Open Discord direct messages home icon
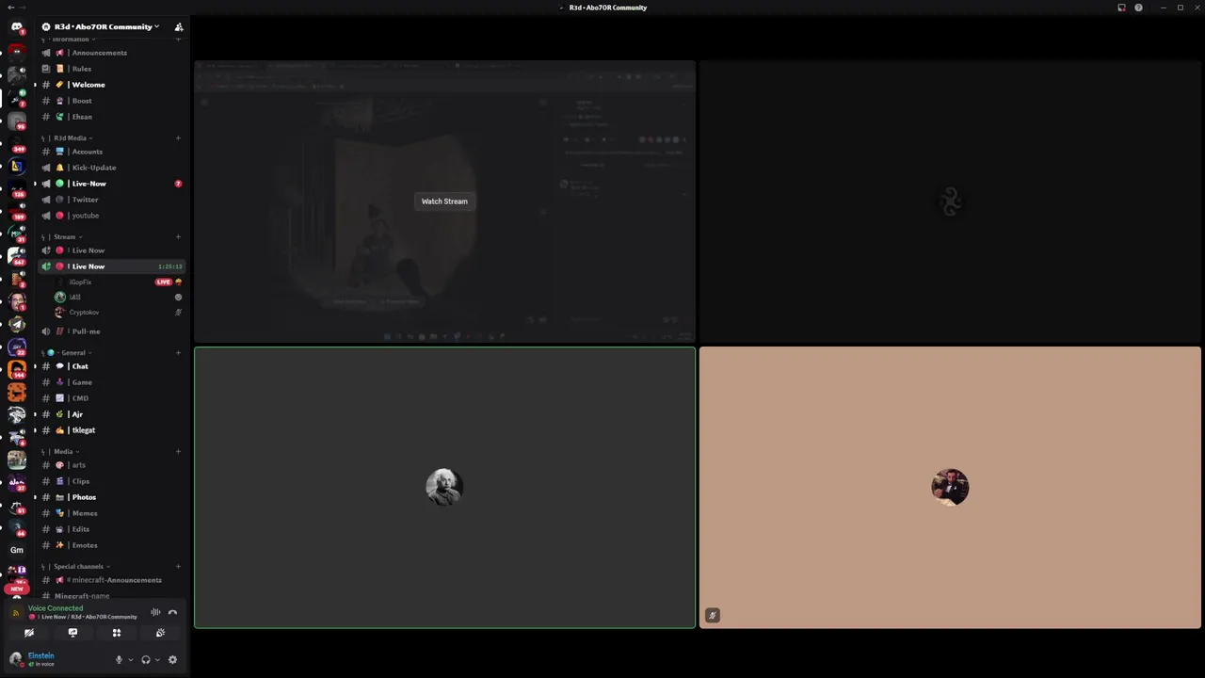This screenshot has height=678, width=1205. 16,27
